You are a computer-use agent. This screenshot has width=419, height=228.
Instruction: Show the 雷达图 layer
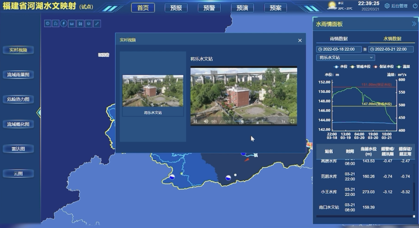pyautogui.click(x=18, y=149)
